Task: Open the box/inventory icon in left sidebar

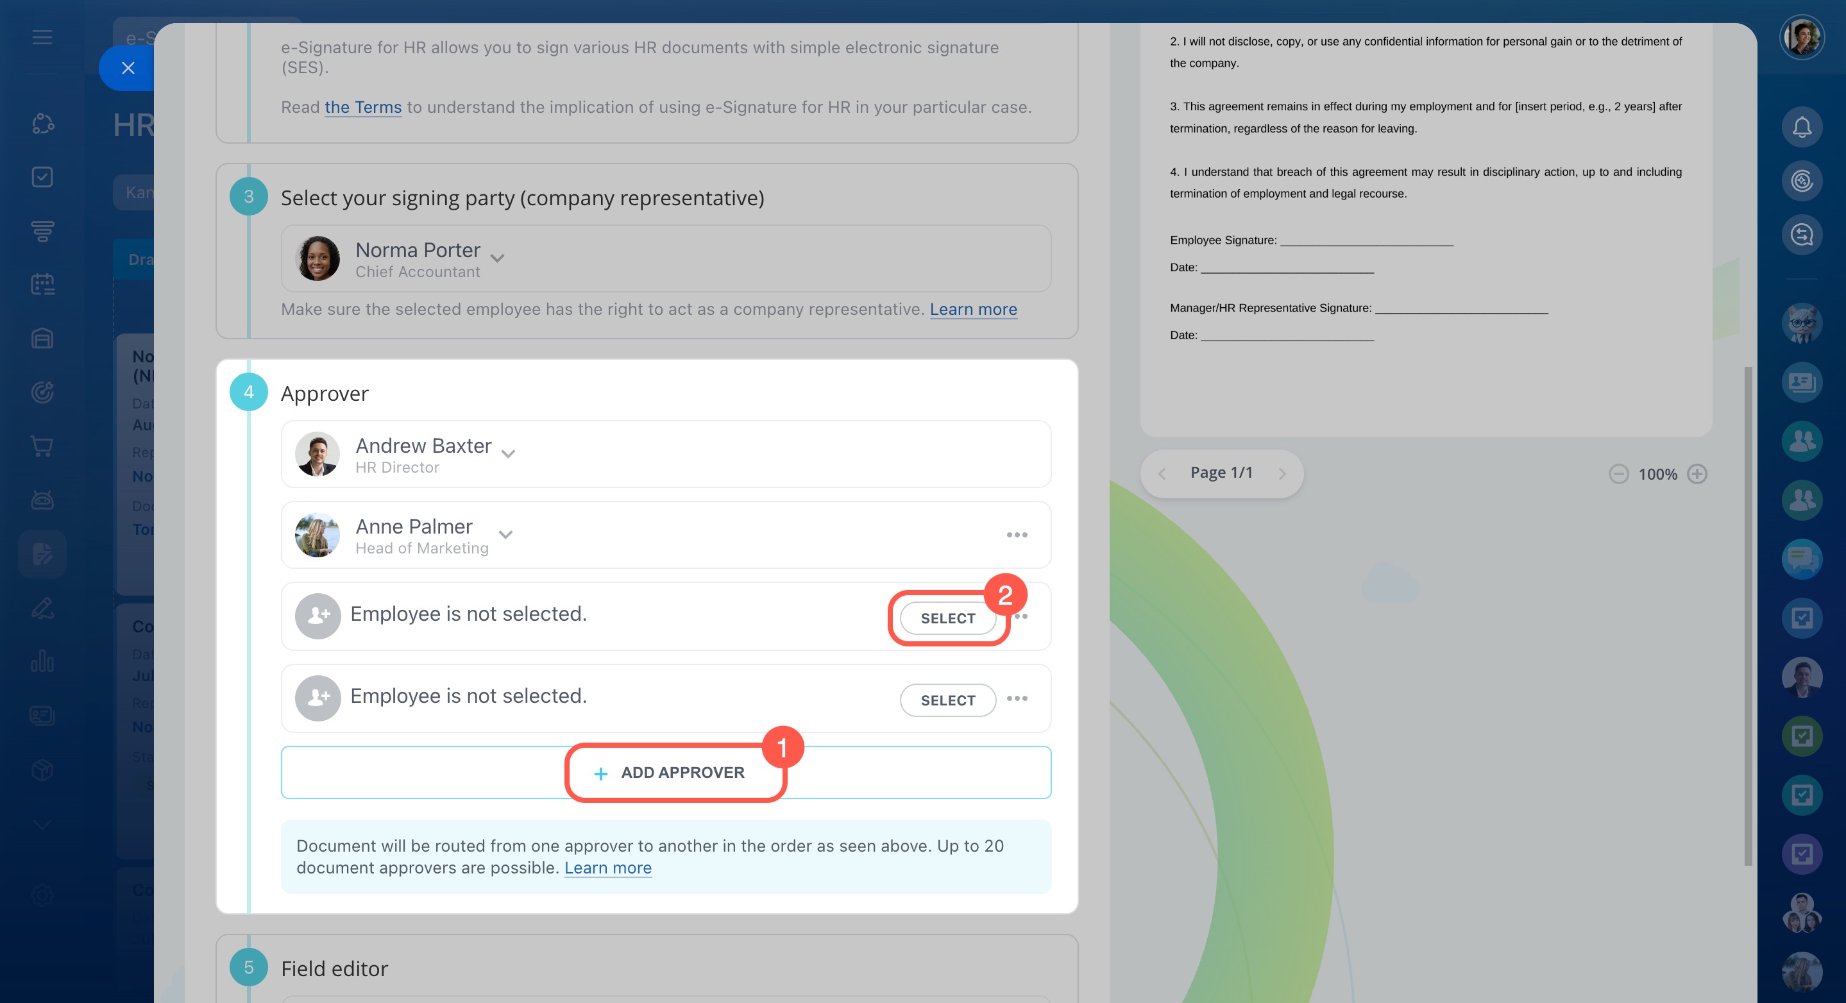Action: pyautogui.click(x=42, y=770)
